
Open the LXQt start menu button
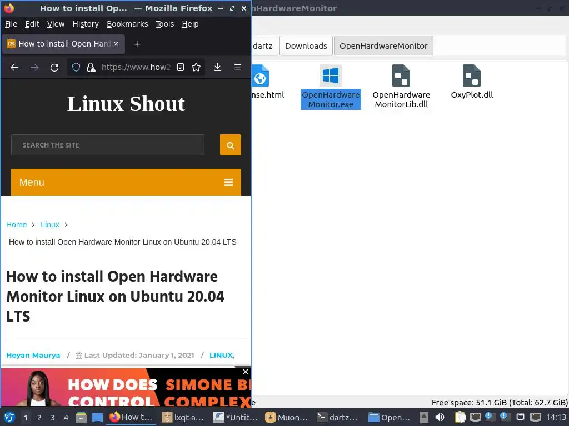pos(9,417)
